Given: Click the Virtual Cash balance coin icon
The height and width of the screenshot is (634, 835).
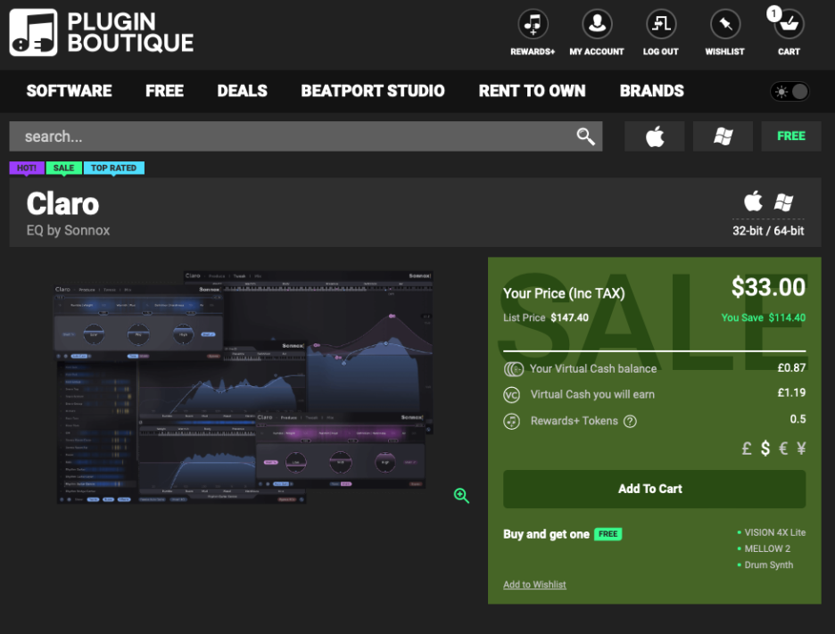Looking at the screenshot, I should click(513, 368).
